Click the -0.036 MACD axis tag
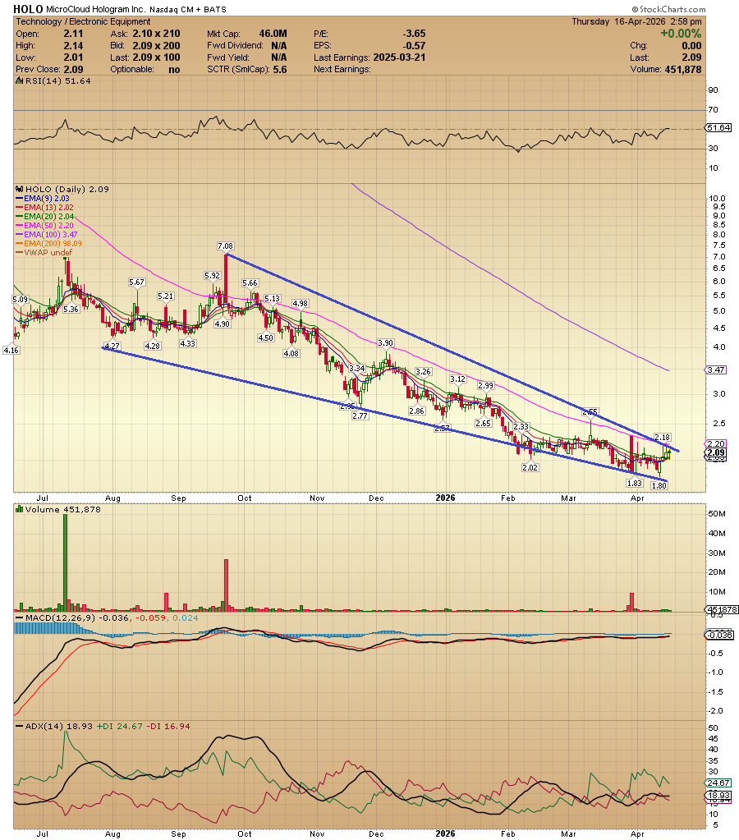Image resolution: width=739 pixels, height=840 pixels. point(719,635)
